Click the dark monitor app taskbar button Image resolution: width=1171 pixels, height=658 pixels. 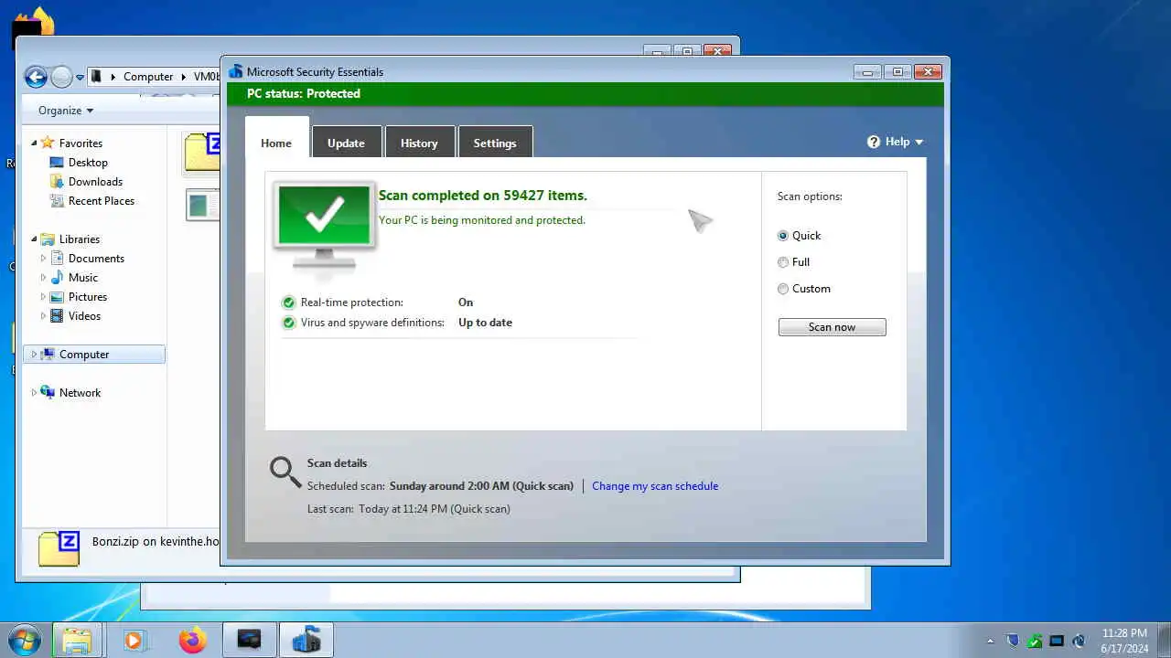[249, 640]
